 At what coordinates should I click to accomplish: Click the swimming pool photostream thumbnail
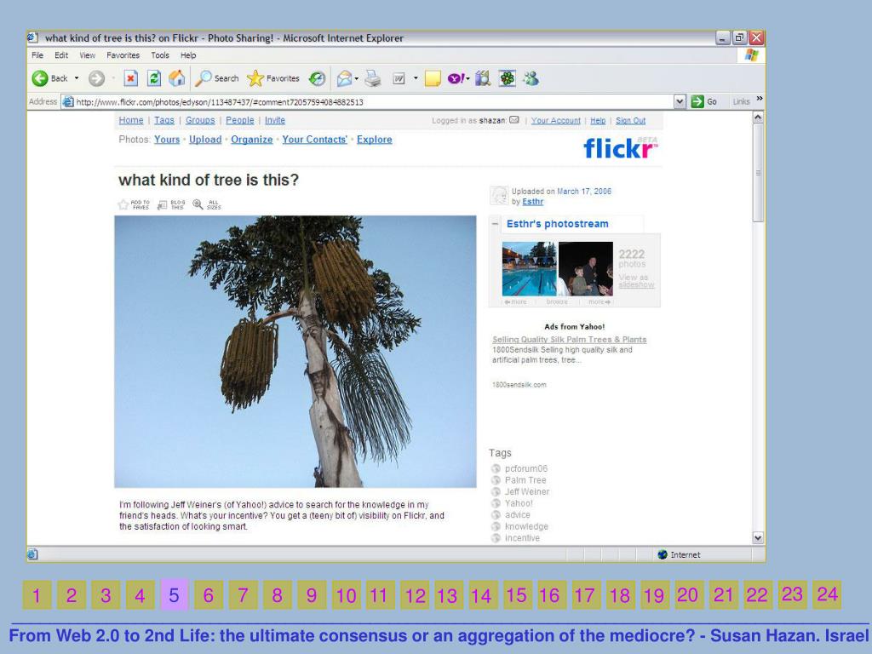click(529, 268)
